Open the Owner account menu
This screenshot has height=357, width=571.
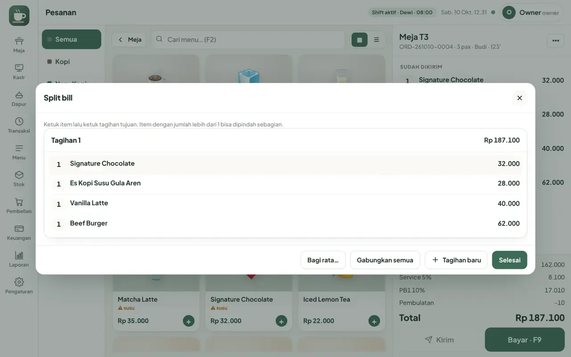(532, 12)
